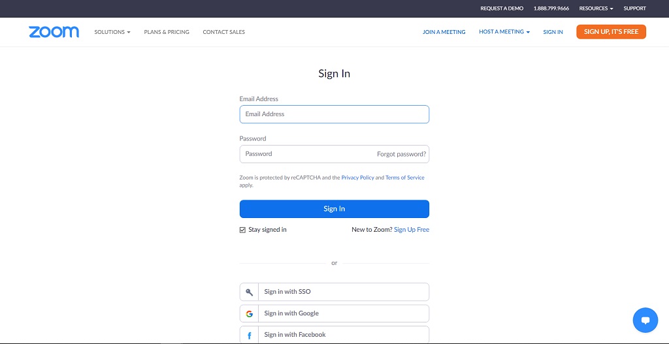The height and width of the screenshot is (344, 669).
Task: Click the Sign Up Free link
Action: click(x=412, y=230)
